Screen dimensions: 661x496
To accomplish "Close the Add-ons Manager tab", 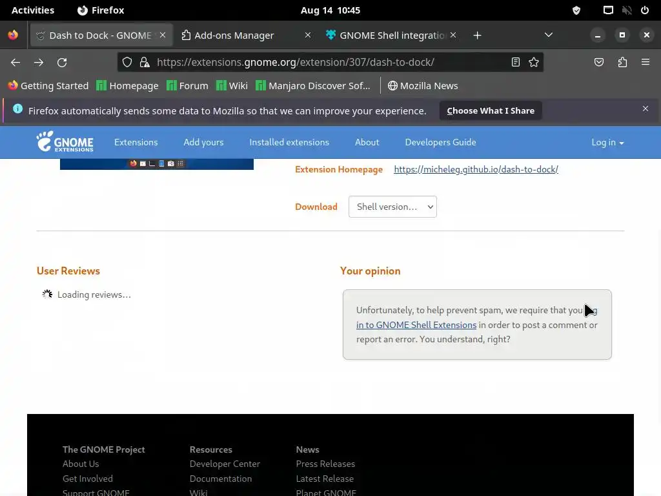I will pos(308,35).
